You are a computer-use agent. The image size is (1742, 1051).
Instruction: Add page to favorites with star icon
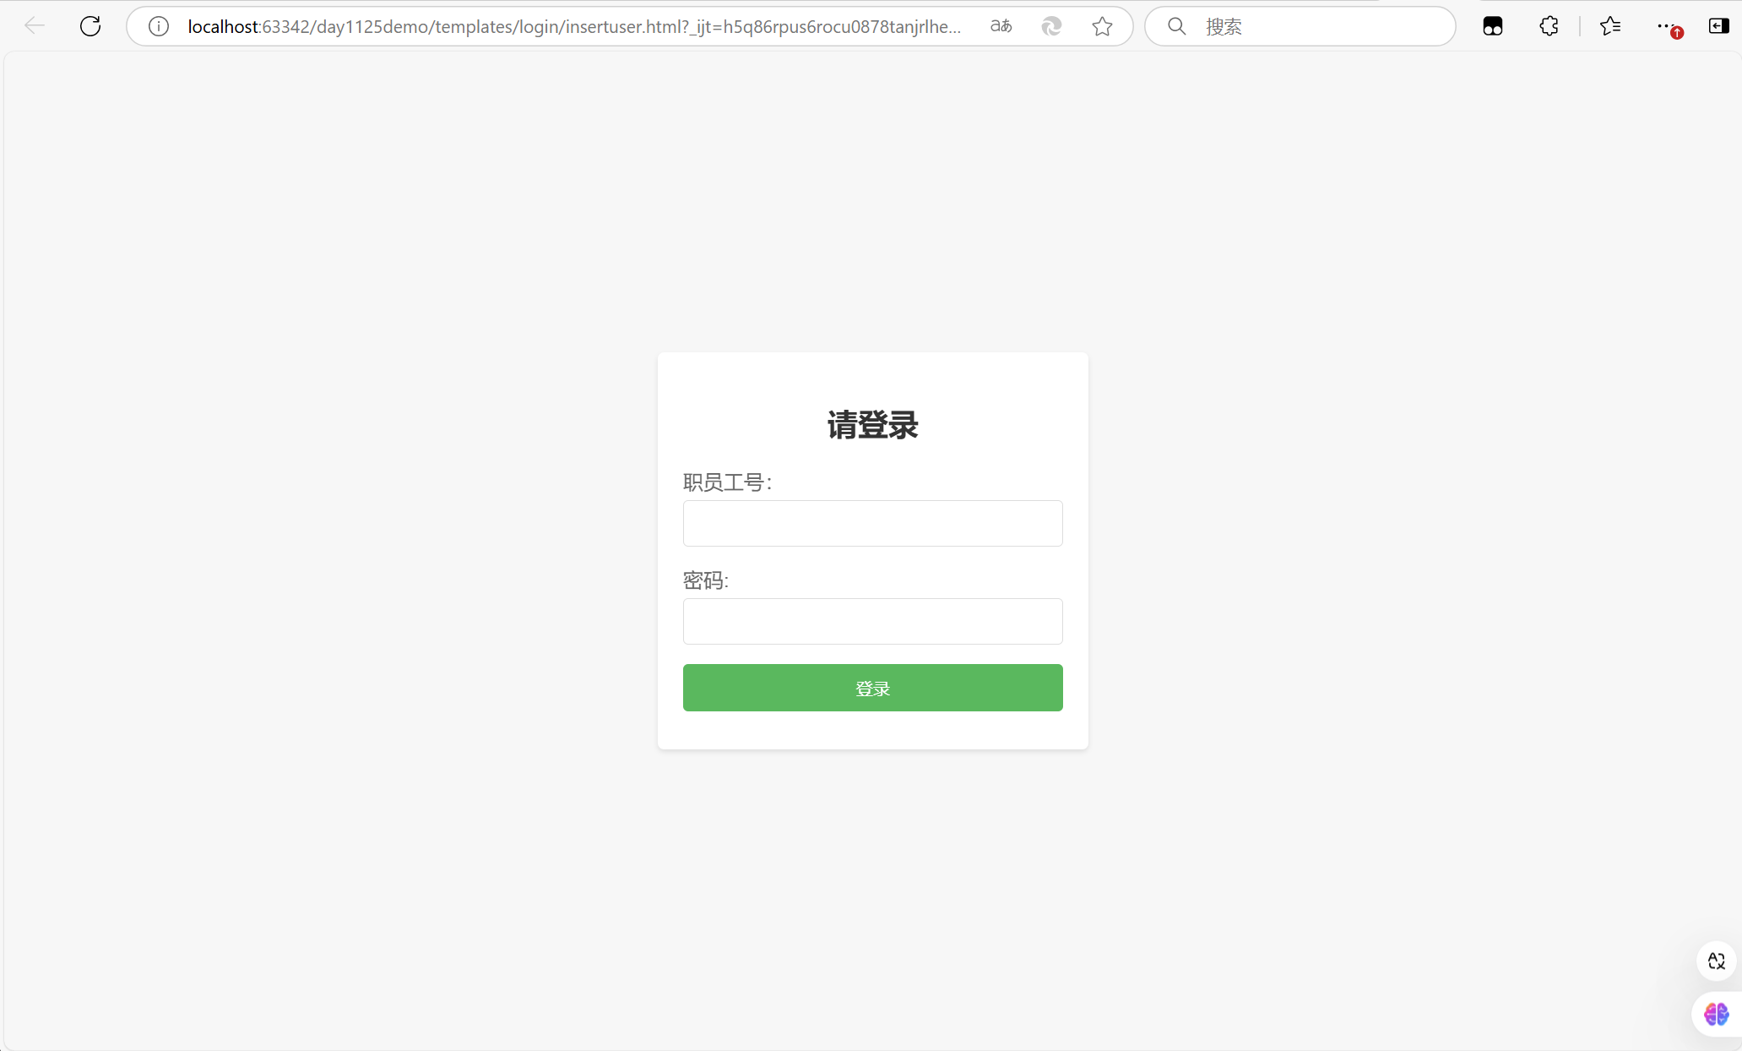1102,26
